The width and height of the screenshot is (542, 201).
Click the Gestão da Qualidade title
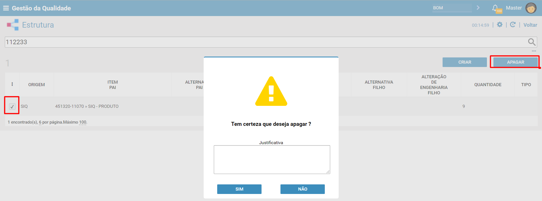tap(41, 8)
